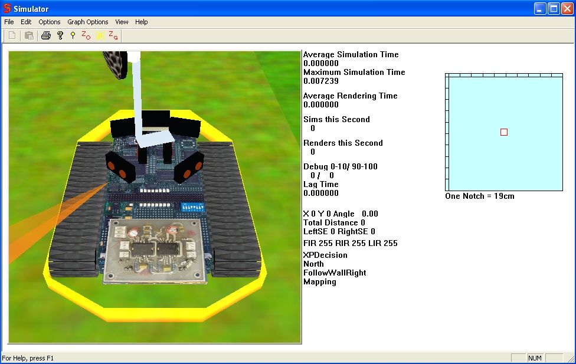Click the Print toolbar icon
This screenshot has width=576, height=364.
click(46, 36)
